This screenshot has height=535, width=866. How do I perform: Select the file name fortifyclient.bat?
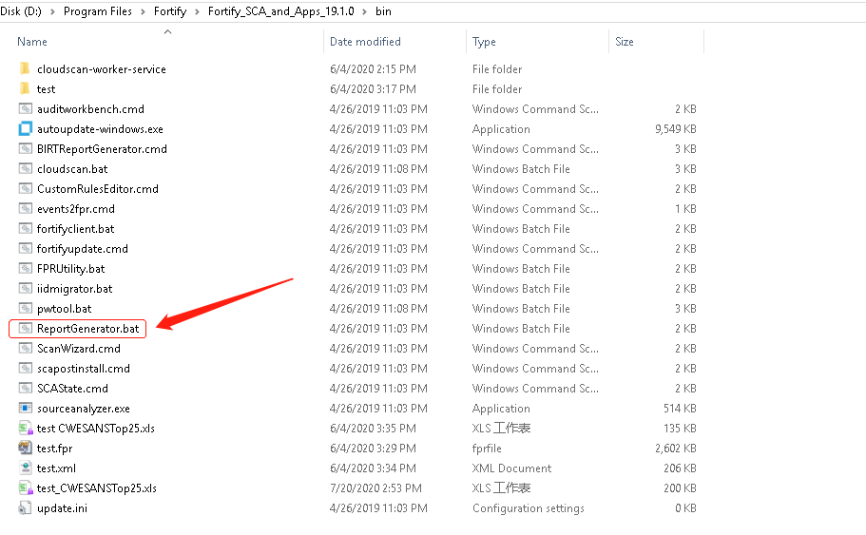point(76,229)
